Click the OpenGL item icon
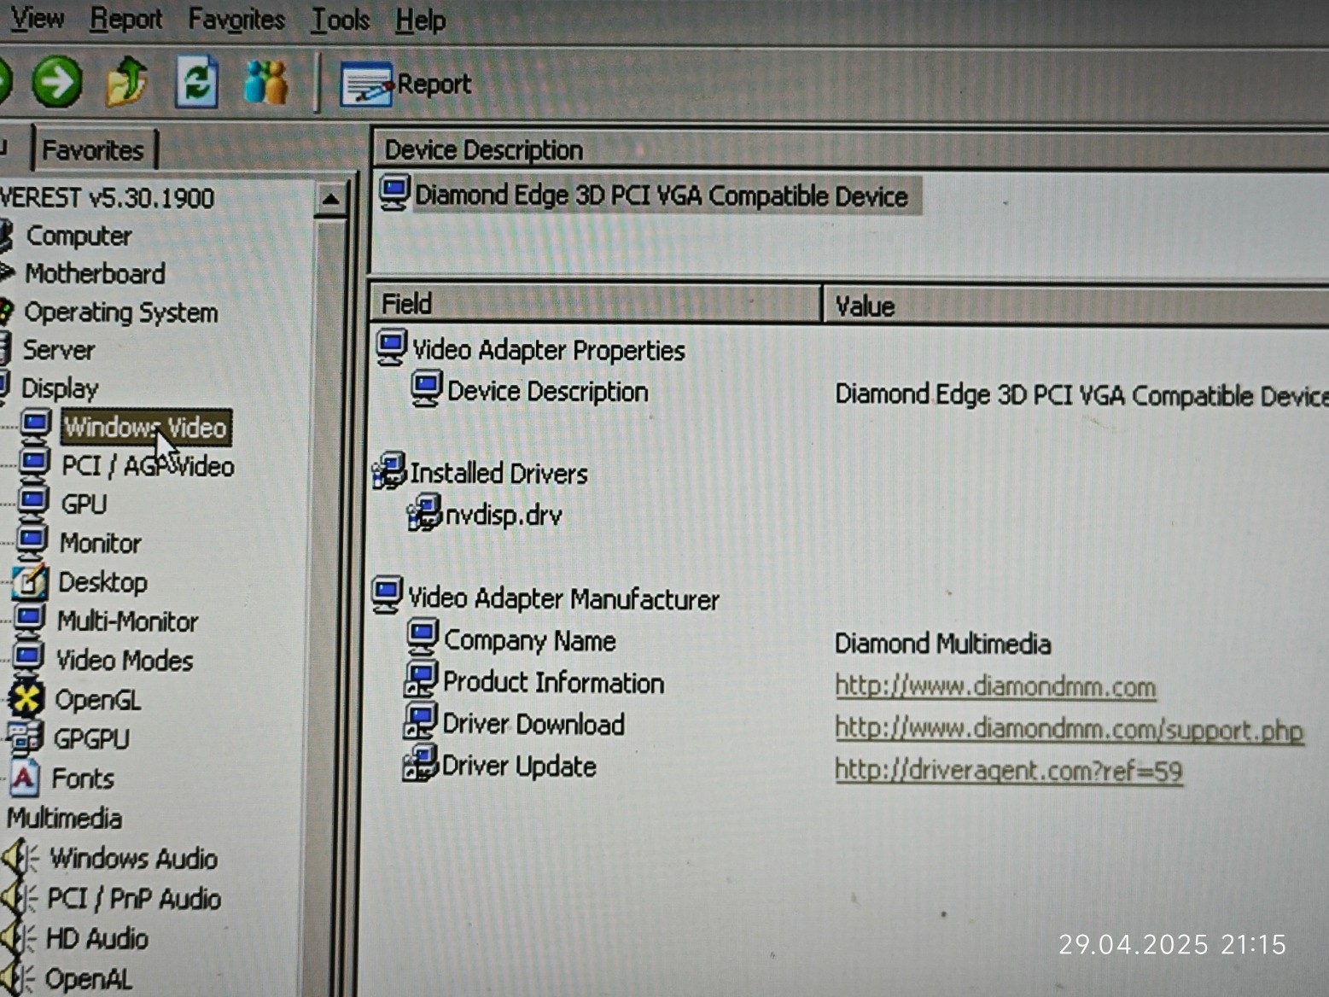 26,699
